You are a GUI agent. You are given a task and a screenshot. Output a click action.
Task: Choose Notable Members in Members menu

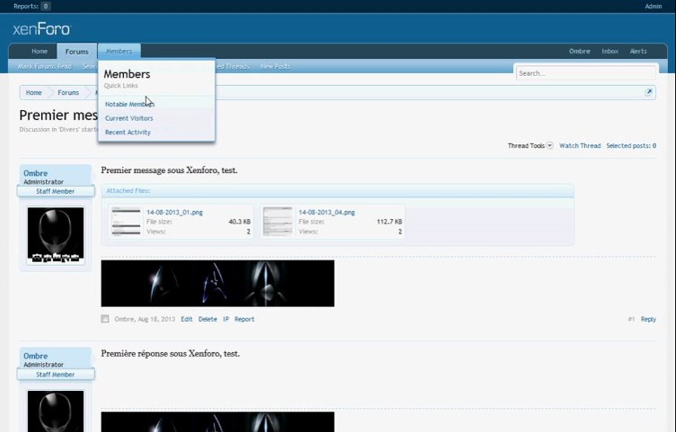pos(130,104)
